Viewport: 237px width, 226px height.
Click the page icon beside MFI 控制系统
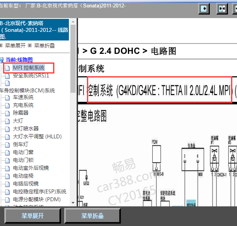7,68
